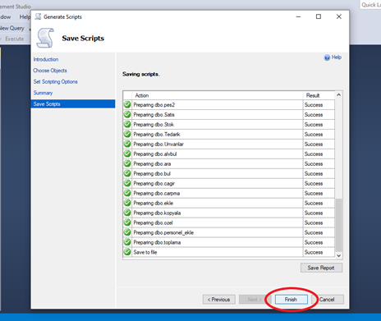
Task: Click success icon for Preparing dbo.carpma
Action: 127,193
